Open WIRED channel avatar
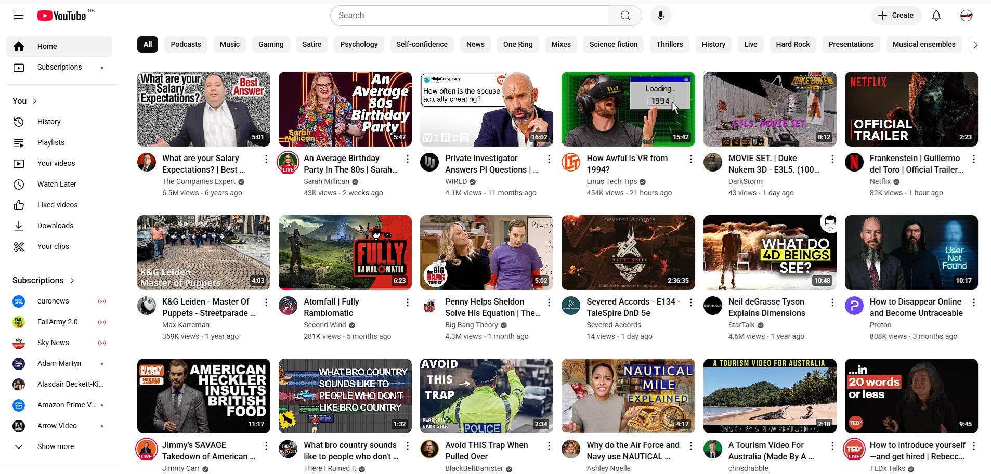The image size is (991, 474). point(429,163)
